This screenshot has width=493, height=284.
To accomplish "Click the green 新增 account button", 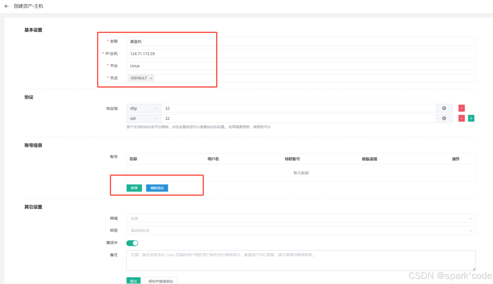I will coord(134,188).
